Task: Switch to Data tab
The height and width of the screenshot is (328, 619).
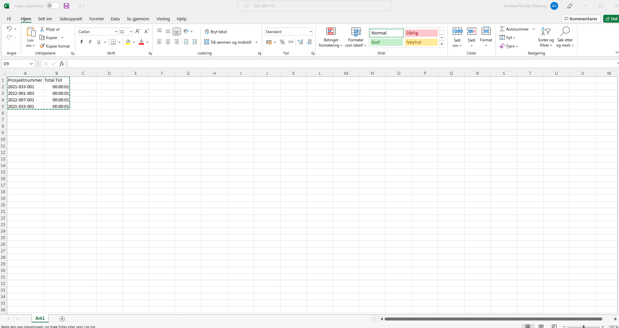Action: click(x=115, y=19)
